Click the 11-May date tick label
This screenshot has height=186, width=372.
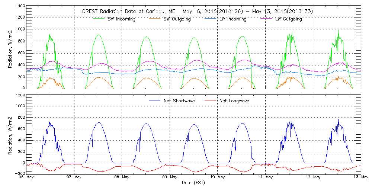point(265,177)
